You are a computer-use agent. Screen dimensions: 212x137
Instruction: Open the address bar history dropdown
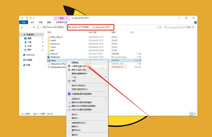(x=157, y=27)
